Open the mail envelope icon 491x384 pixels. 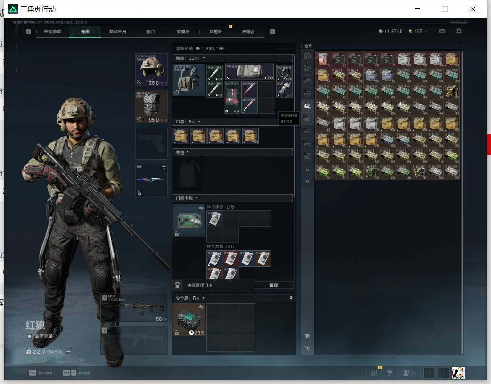[442, 31]
